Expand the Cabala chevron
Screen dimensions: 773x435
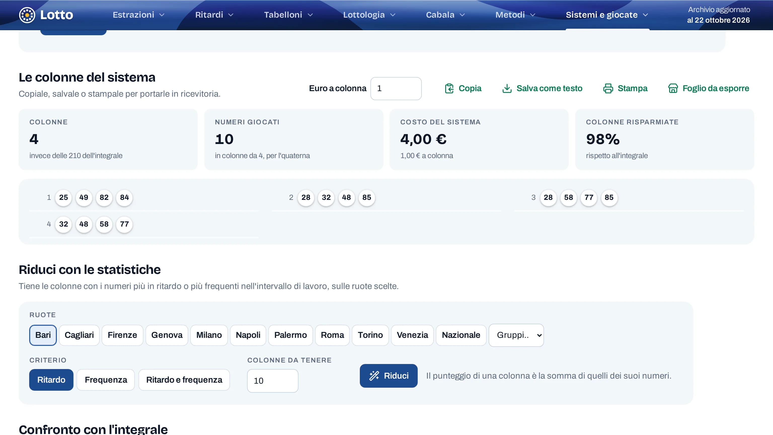click(x=462, y=15)
